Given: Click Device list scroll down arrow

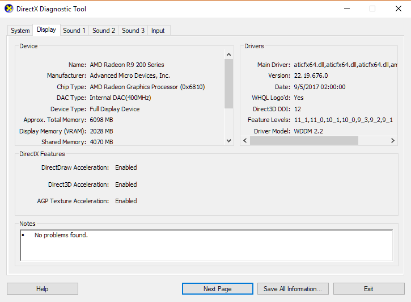Looking at the screenshot, I should (229, 141).
